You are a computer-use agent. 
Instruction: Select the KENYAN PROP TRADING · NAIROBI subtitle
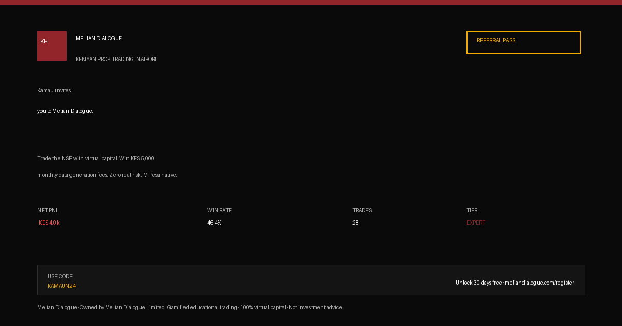(116, 60)
